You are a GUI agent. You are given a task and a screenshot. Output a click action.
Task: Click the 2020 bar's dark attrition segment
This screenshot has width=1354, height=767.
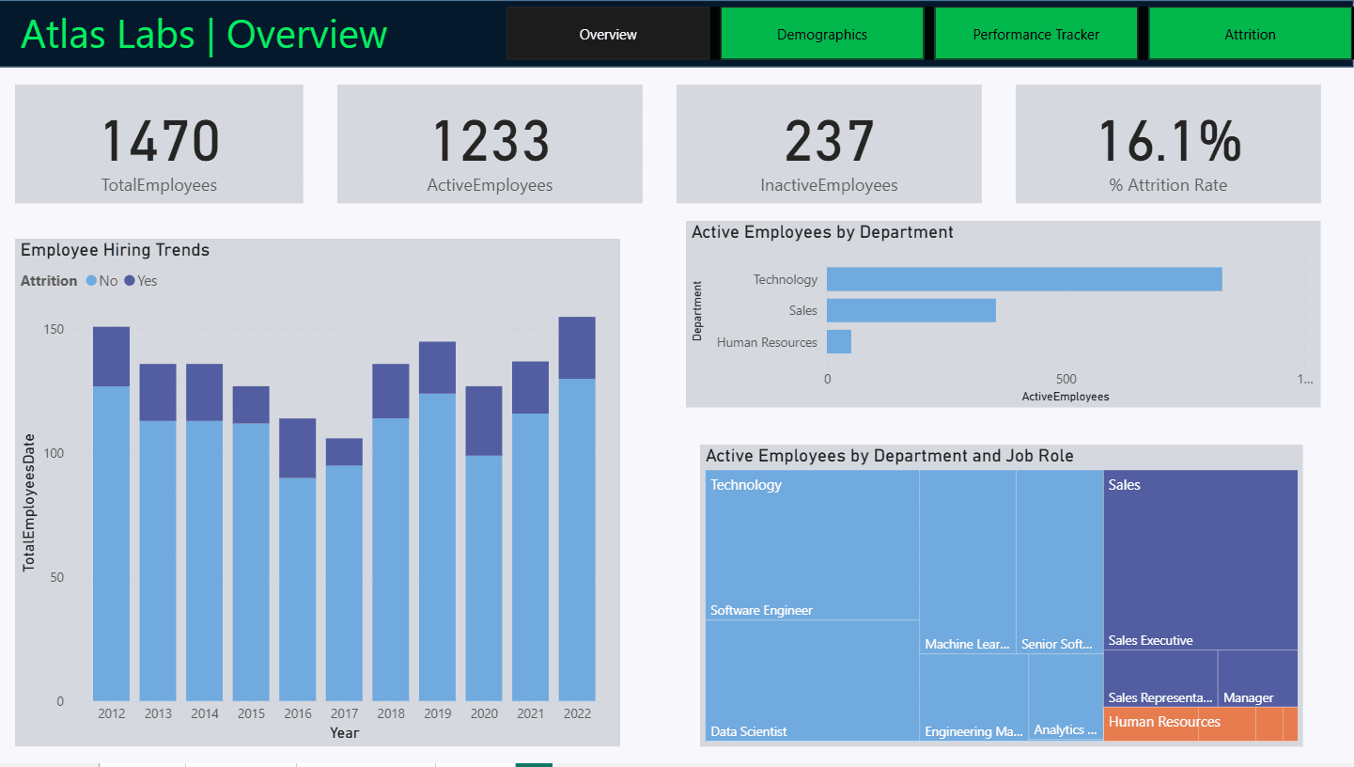click(x=484, y=421)
